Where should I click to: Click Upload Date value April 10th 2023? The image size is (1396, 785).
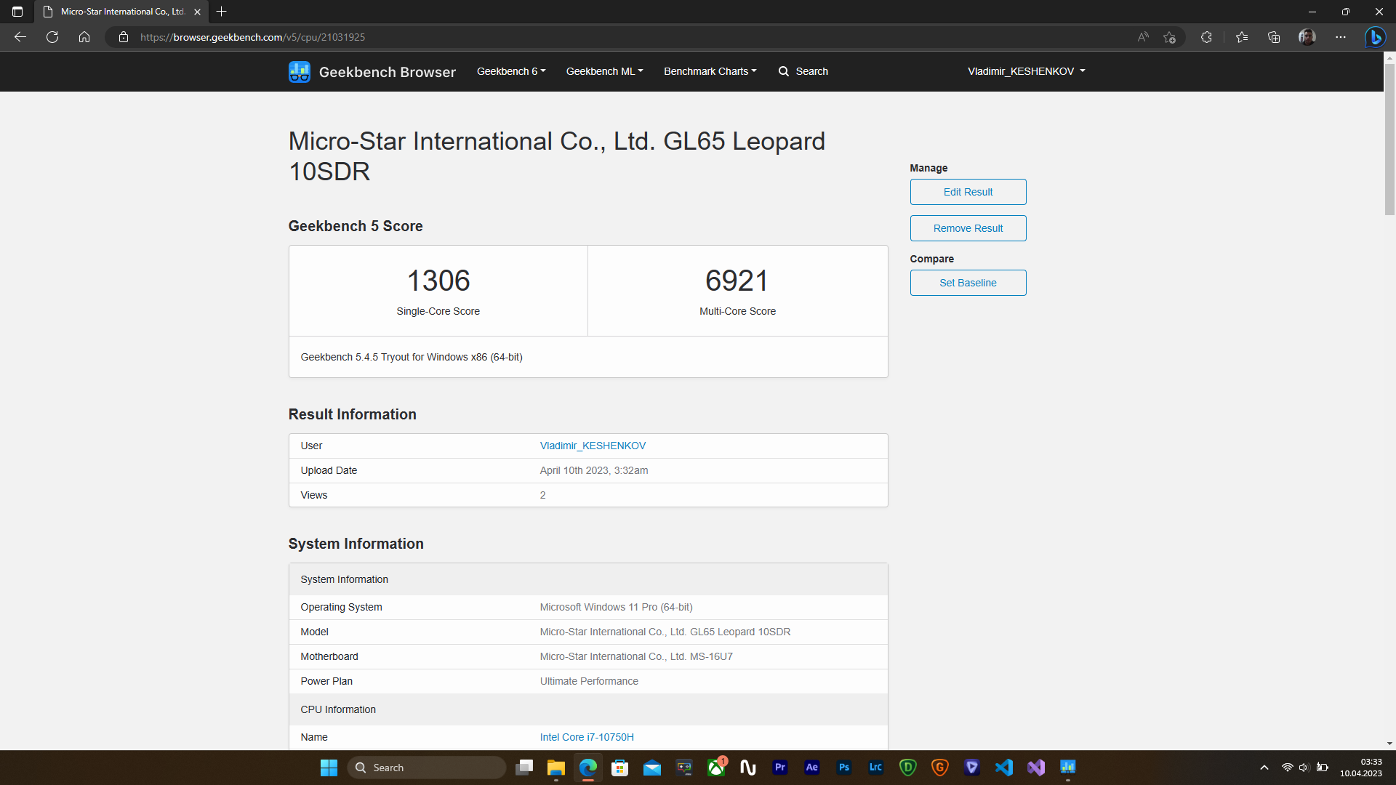point(594,470)
